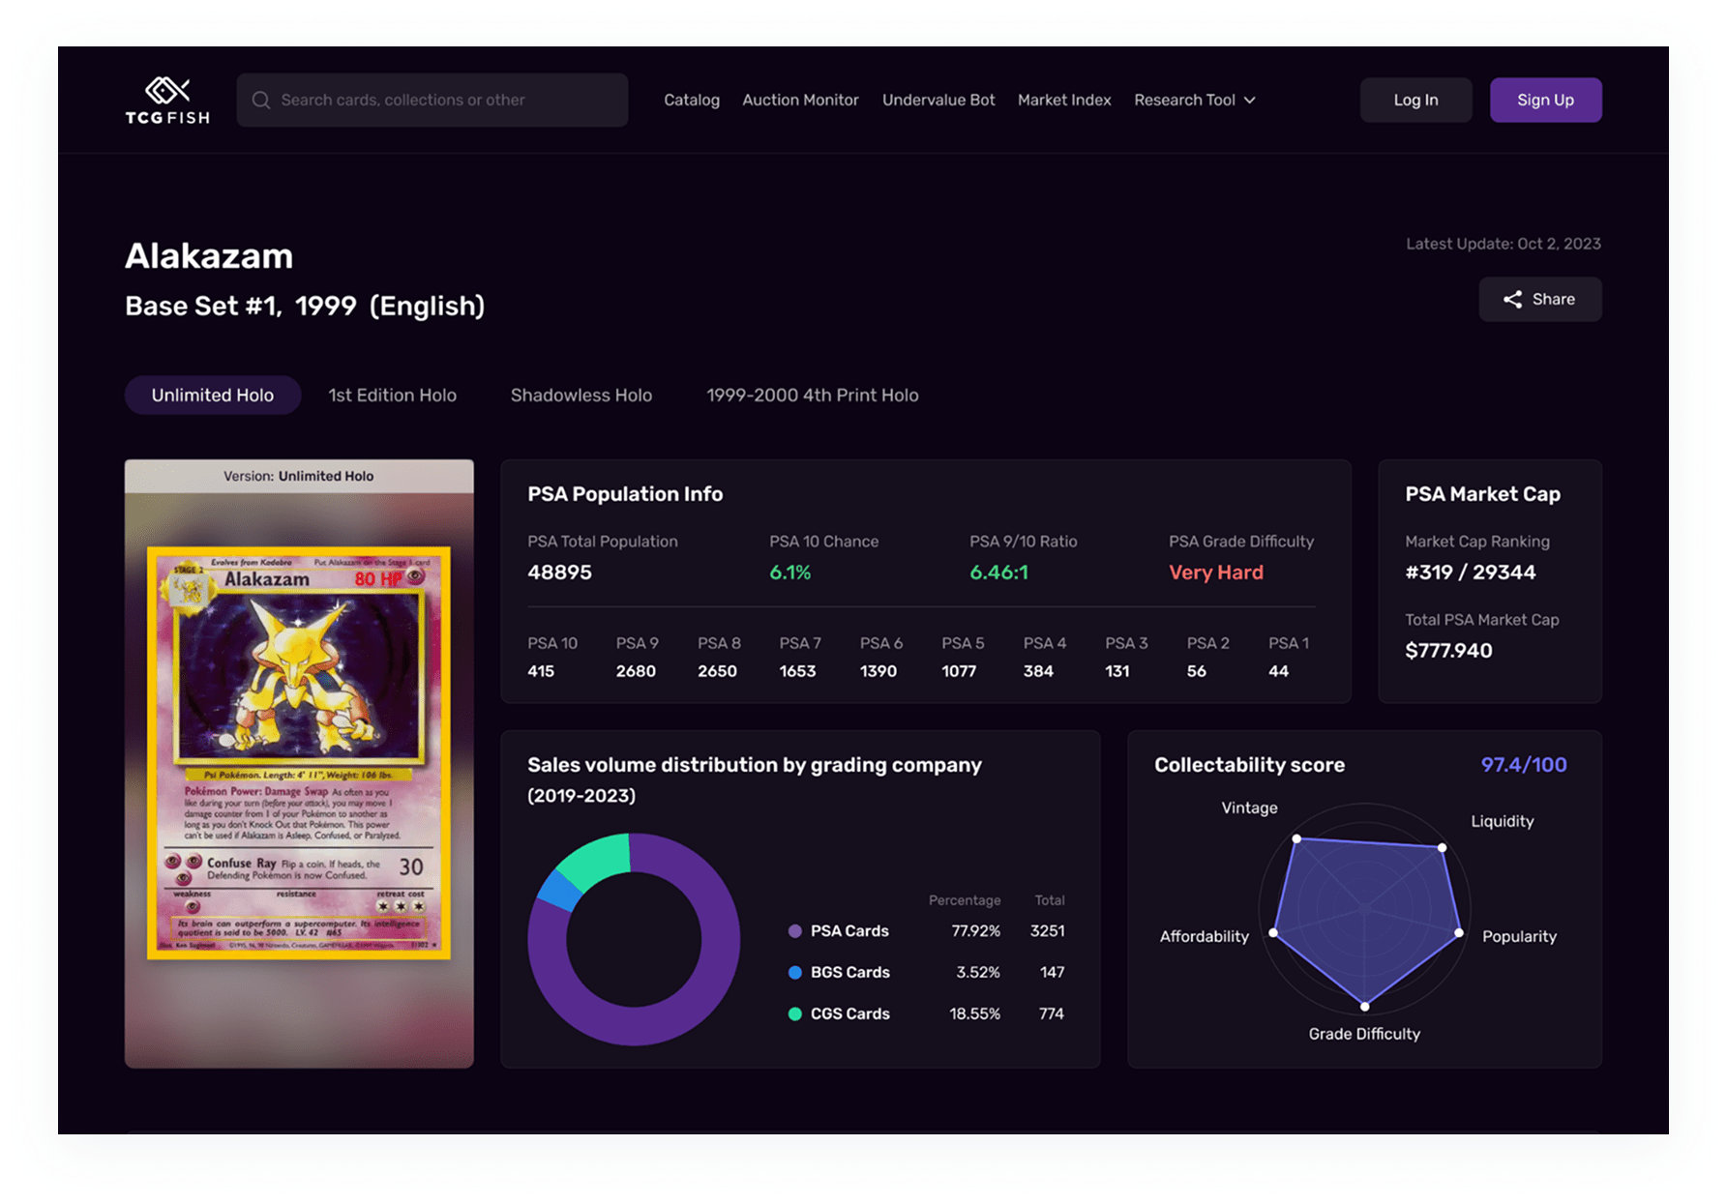
Task: Click the Share button
Action: (x=1539, y=300)
